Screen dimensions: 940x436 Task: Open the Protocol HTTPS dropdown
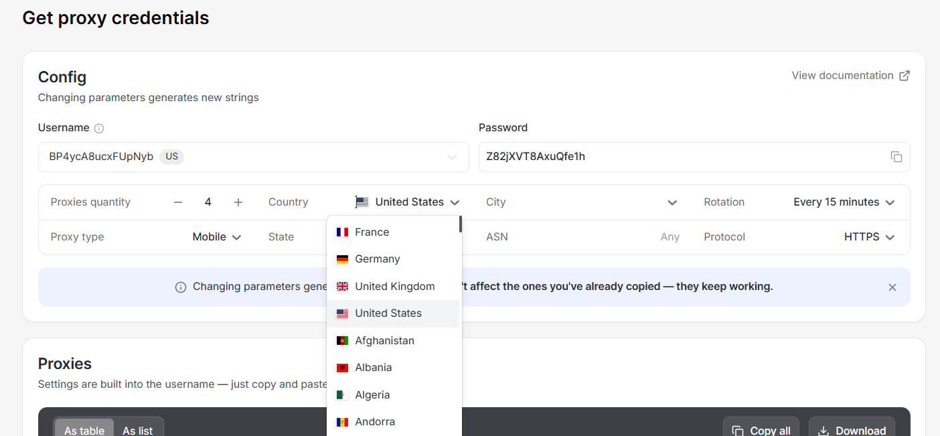[x=870, y=237]
